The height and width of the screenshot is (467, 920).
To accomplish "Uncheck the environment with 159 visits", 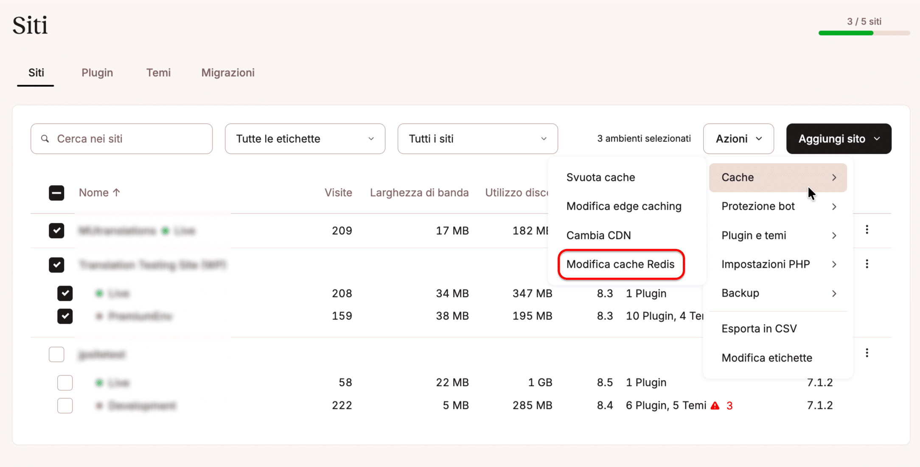I will click(x=65, y=316).
